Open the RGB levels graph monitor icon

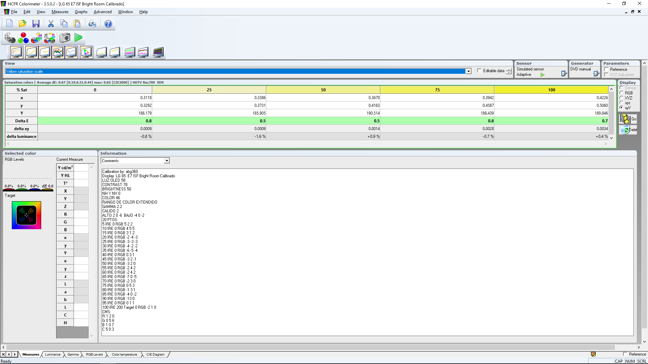coord(58,52)
